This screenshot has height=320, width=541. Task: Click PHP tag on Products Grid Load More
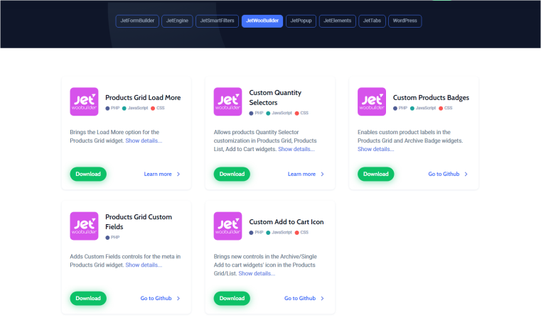coord(112,108)
